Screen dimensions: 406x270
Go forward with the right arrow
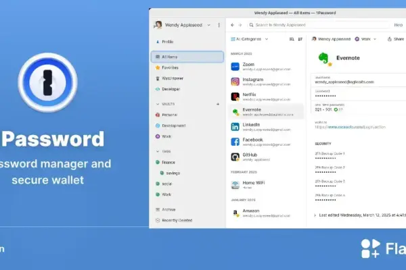click(240, 25)
